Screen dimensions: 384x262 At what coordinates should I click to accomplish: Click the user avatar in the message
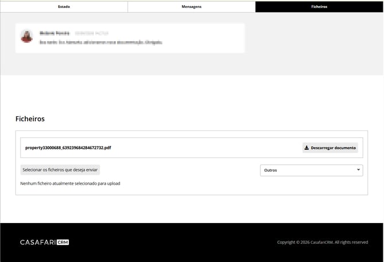[27, 36]
